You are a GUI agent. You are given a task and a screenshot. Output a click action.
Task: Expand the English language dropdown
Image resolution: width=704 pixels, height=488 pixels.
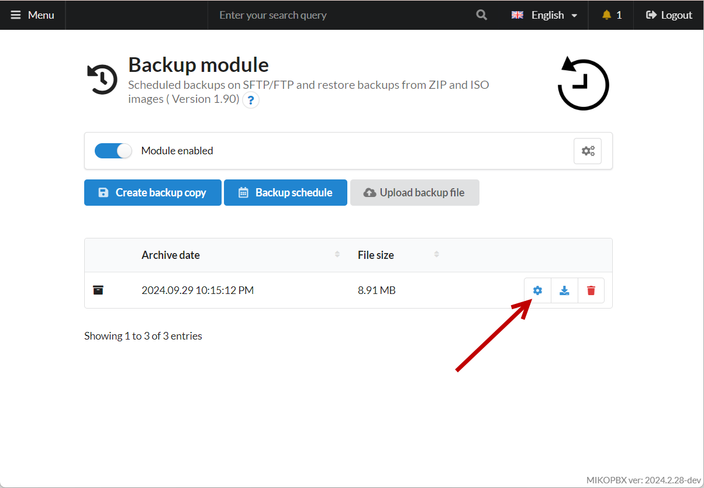pos(544,15)
